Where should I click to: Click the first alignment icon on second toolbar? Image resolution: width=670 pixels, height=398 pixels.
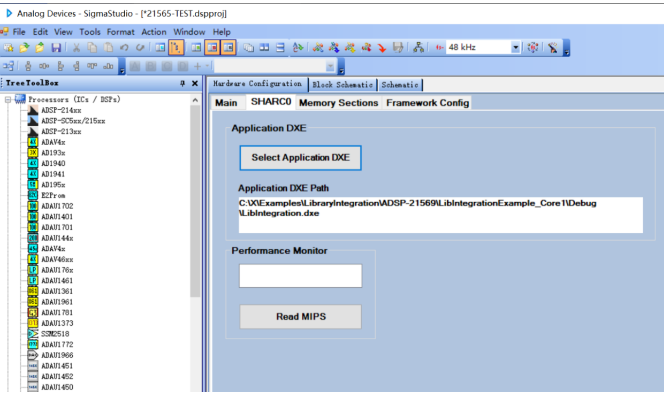tap(28, 66)
